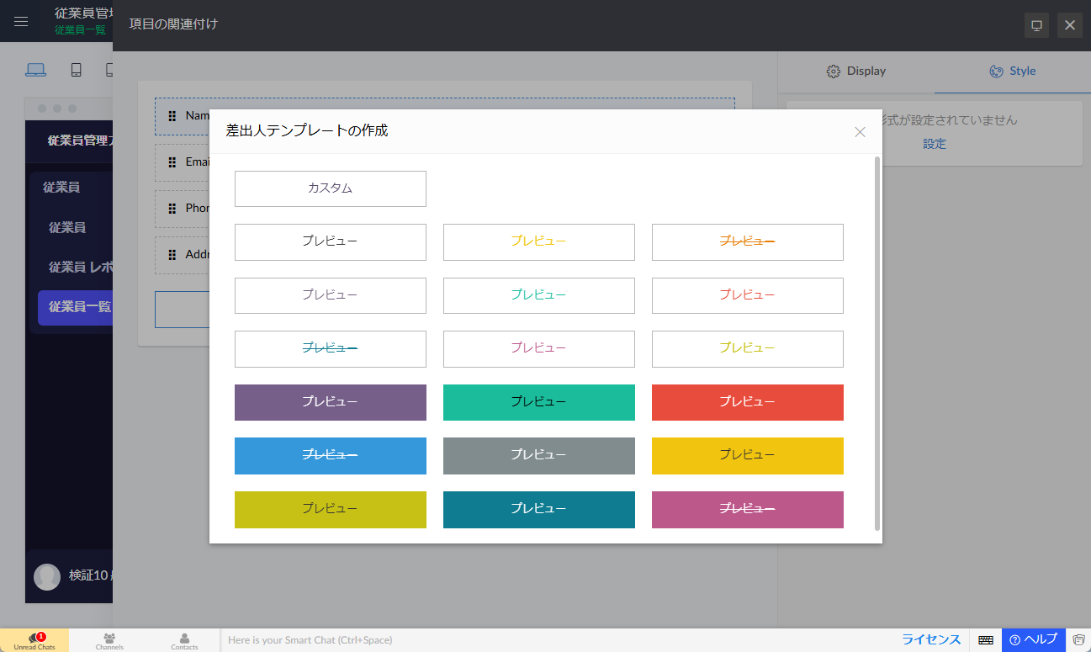Choose the teal green filled プレビュー template
The height and width of the screenshot is (652, 1091).
pyautogui.click(x=538, y=402)
